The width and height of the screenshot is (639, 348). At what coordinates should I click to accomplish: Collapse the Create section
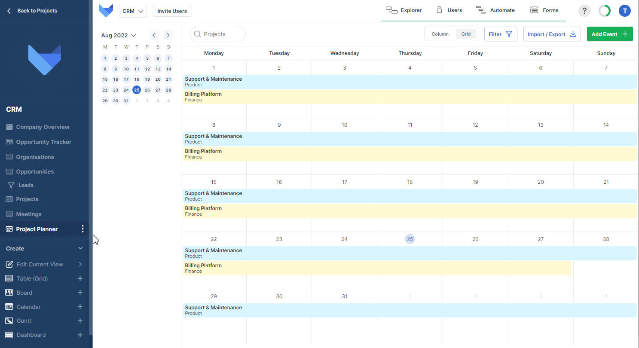tap(80, 248)
